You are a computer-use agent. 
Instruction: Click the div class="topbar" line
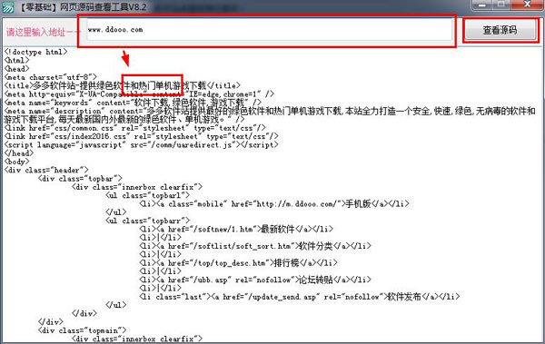point(80,179)
